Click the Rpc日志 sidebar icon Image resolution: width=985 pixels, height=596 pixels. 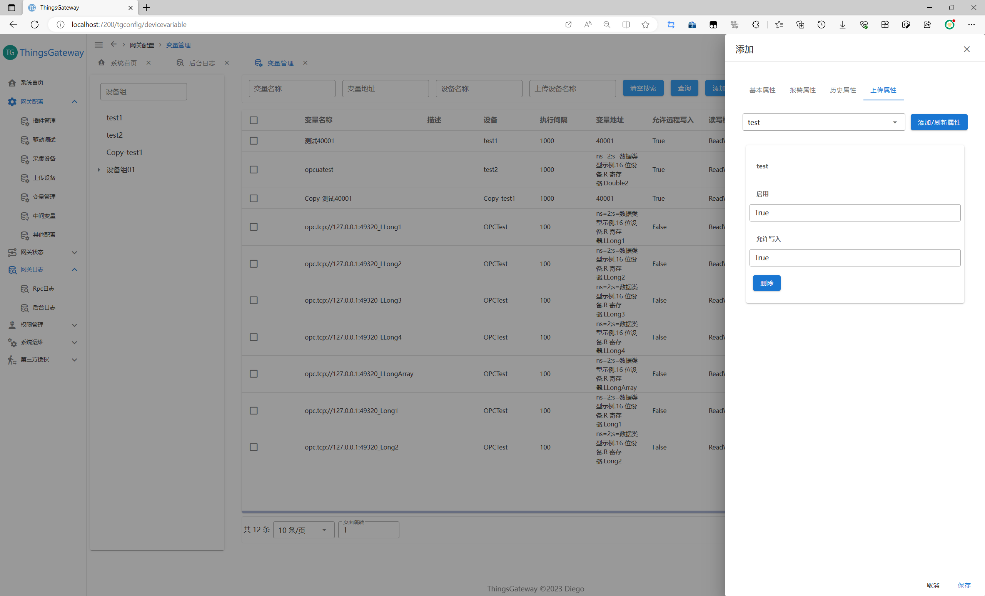(x=25, y=288)
